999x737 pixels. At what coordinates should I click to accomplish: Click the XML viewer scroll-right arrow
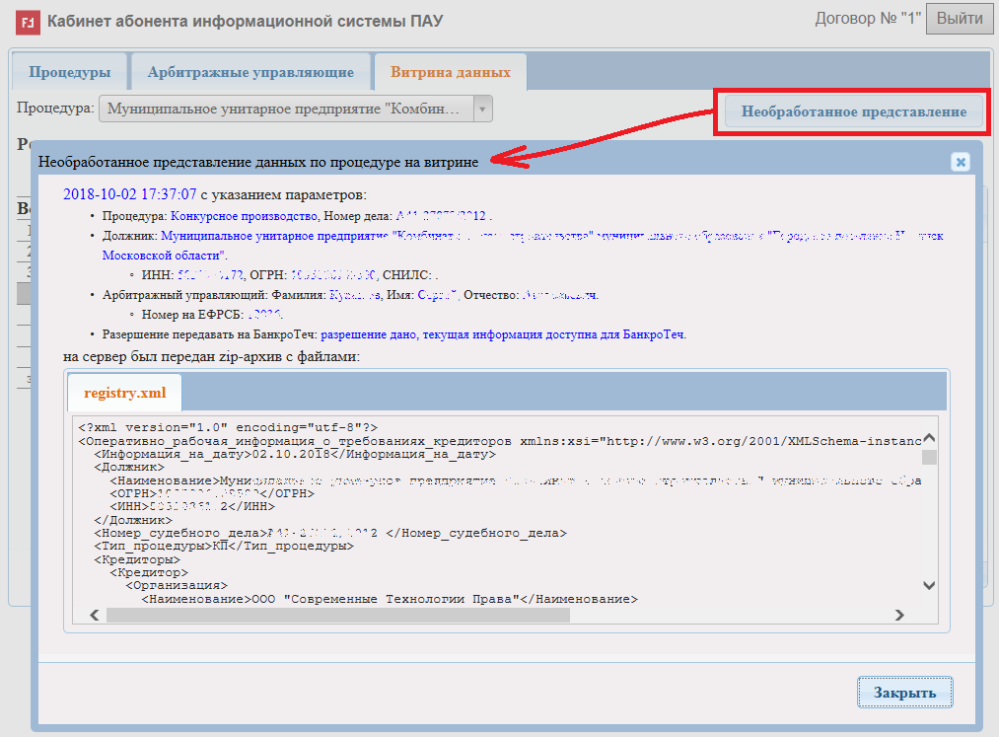[899, 615]
